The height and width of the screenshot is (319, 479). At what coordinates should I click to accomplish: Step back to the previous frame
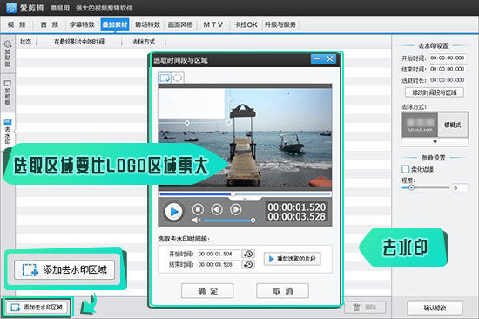(x=217, y=209)
